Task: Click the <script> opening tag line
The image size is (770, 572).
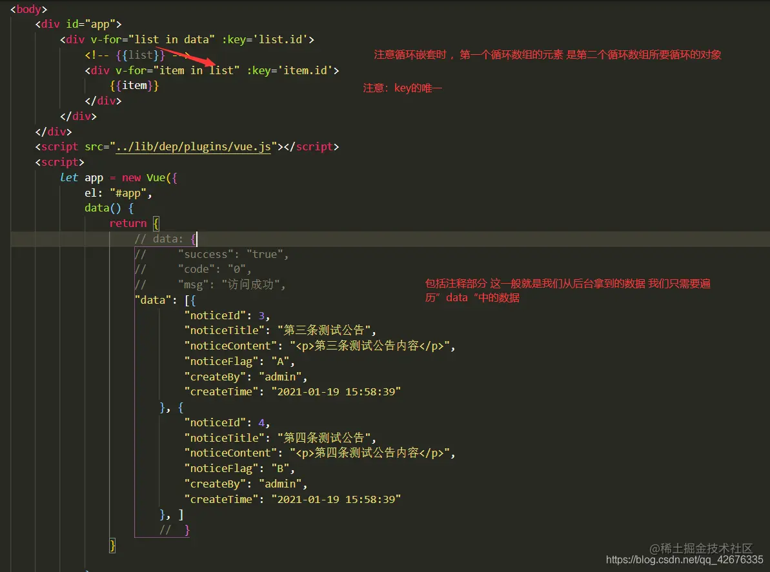Action: pos(59,163)
